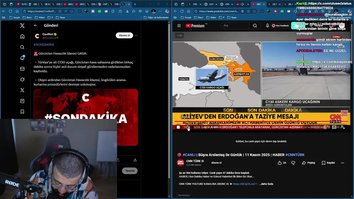Open the Basın bookmark folder in left browser

pos(27,17)
